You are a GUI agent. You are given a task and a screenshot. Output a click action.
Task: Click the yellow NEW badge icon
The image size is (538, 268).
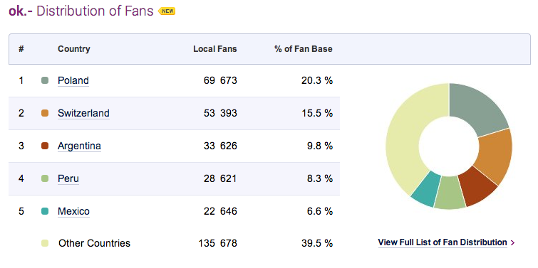click(167, 11)
